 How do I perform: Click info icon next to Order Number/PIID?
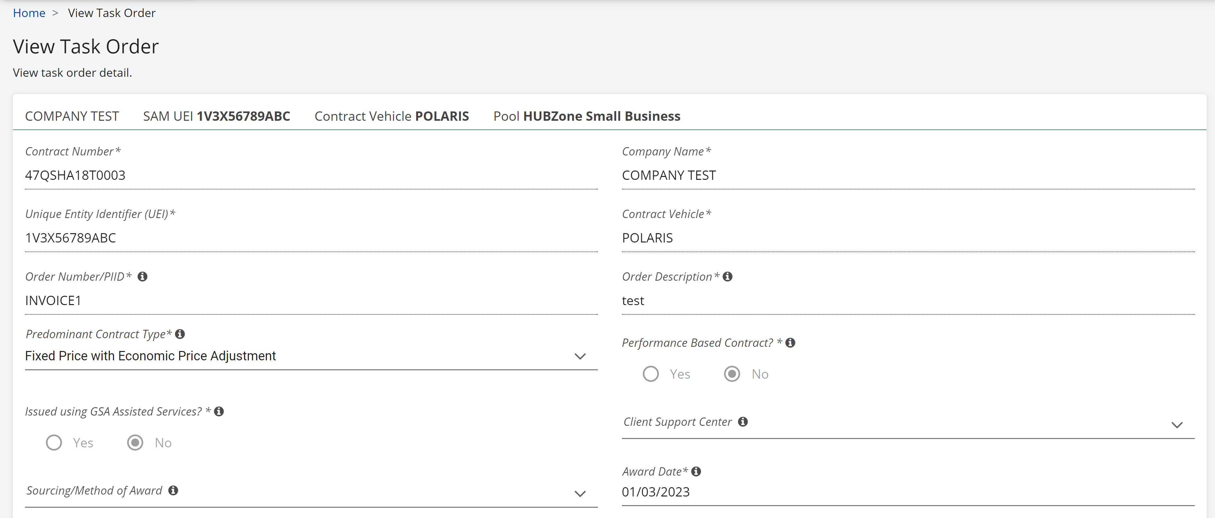(x=143, y=277)
